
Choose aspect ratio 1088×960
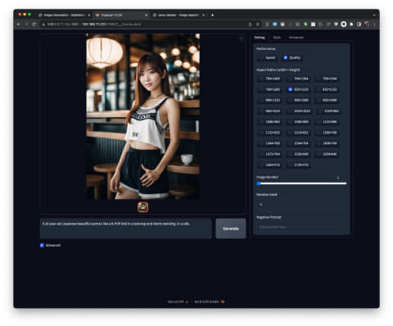click(x=270, y=122)
